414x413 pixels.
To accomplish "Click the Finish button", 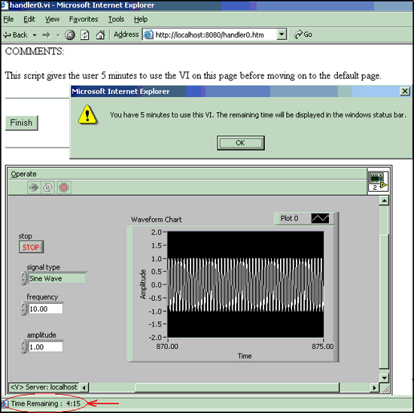I will click(x=21, y=123).
